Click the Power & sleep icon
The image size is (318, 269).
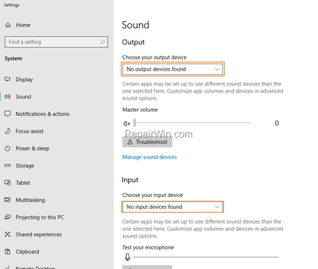point(7,148)
